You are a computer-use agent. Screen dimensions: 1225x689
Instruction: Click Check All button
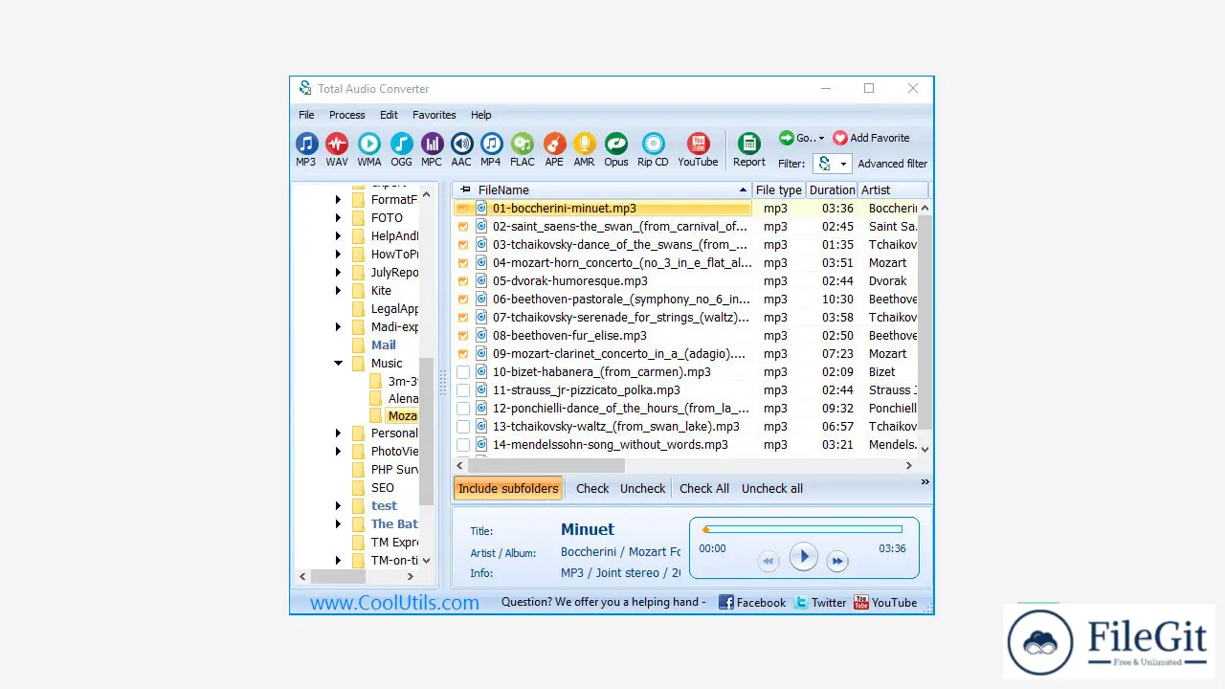[x=704, y=488]
